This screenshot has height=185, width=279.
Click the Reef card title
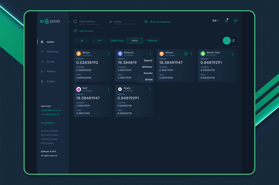[85, 88]
